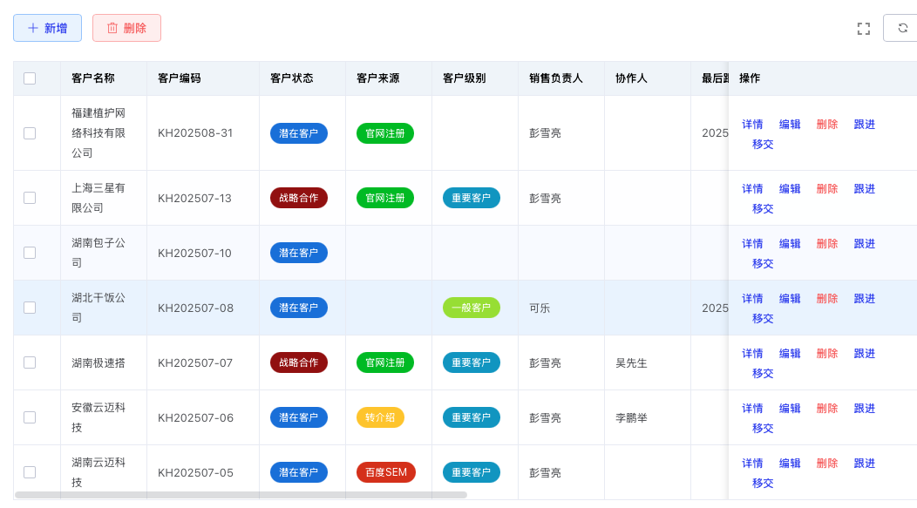Click the 重要客户 tag for 安徽云迈科技

pos(472,417)
